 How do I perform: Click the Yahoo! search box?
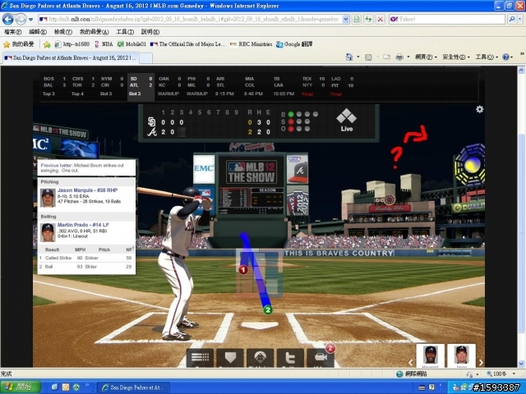[x=447, y=19]
